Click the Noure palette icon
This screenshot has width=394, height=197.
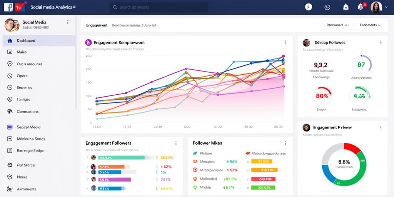click(10, 177)
